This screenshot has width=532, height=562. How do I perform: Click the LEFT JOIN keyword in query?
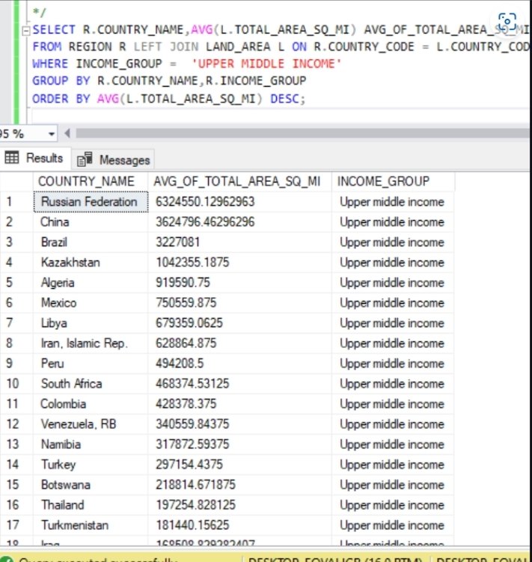[166, 46]
